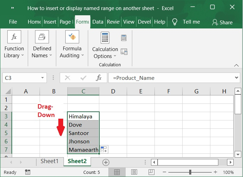Open the Data ribbon tab
The image size is (243, 177).
click(98, 22)
